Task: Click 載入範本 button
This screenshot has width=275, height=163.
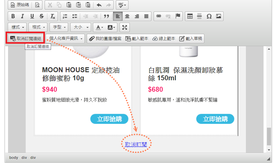Action: tap(137, 39)
